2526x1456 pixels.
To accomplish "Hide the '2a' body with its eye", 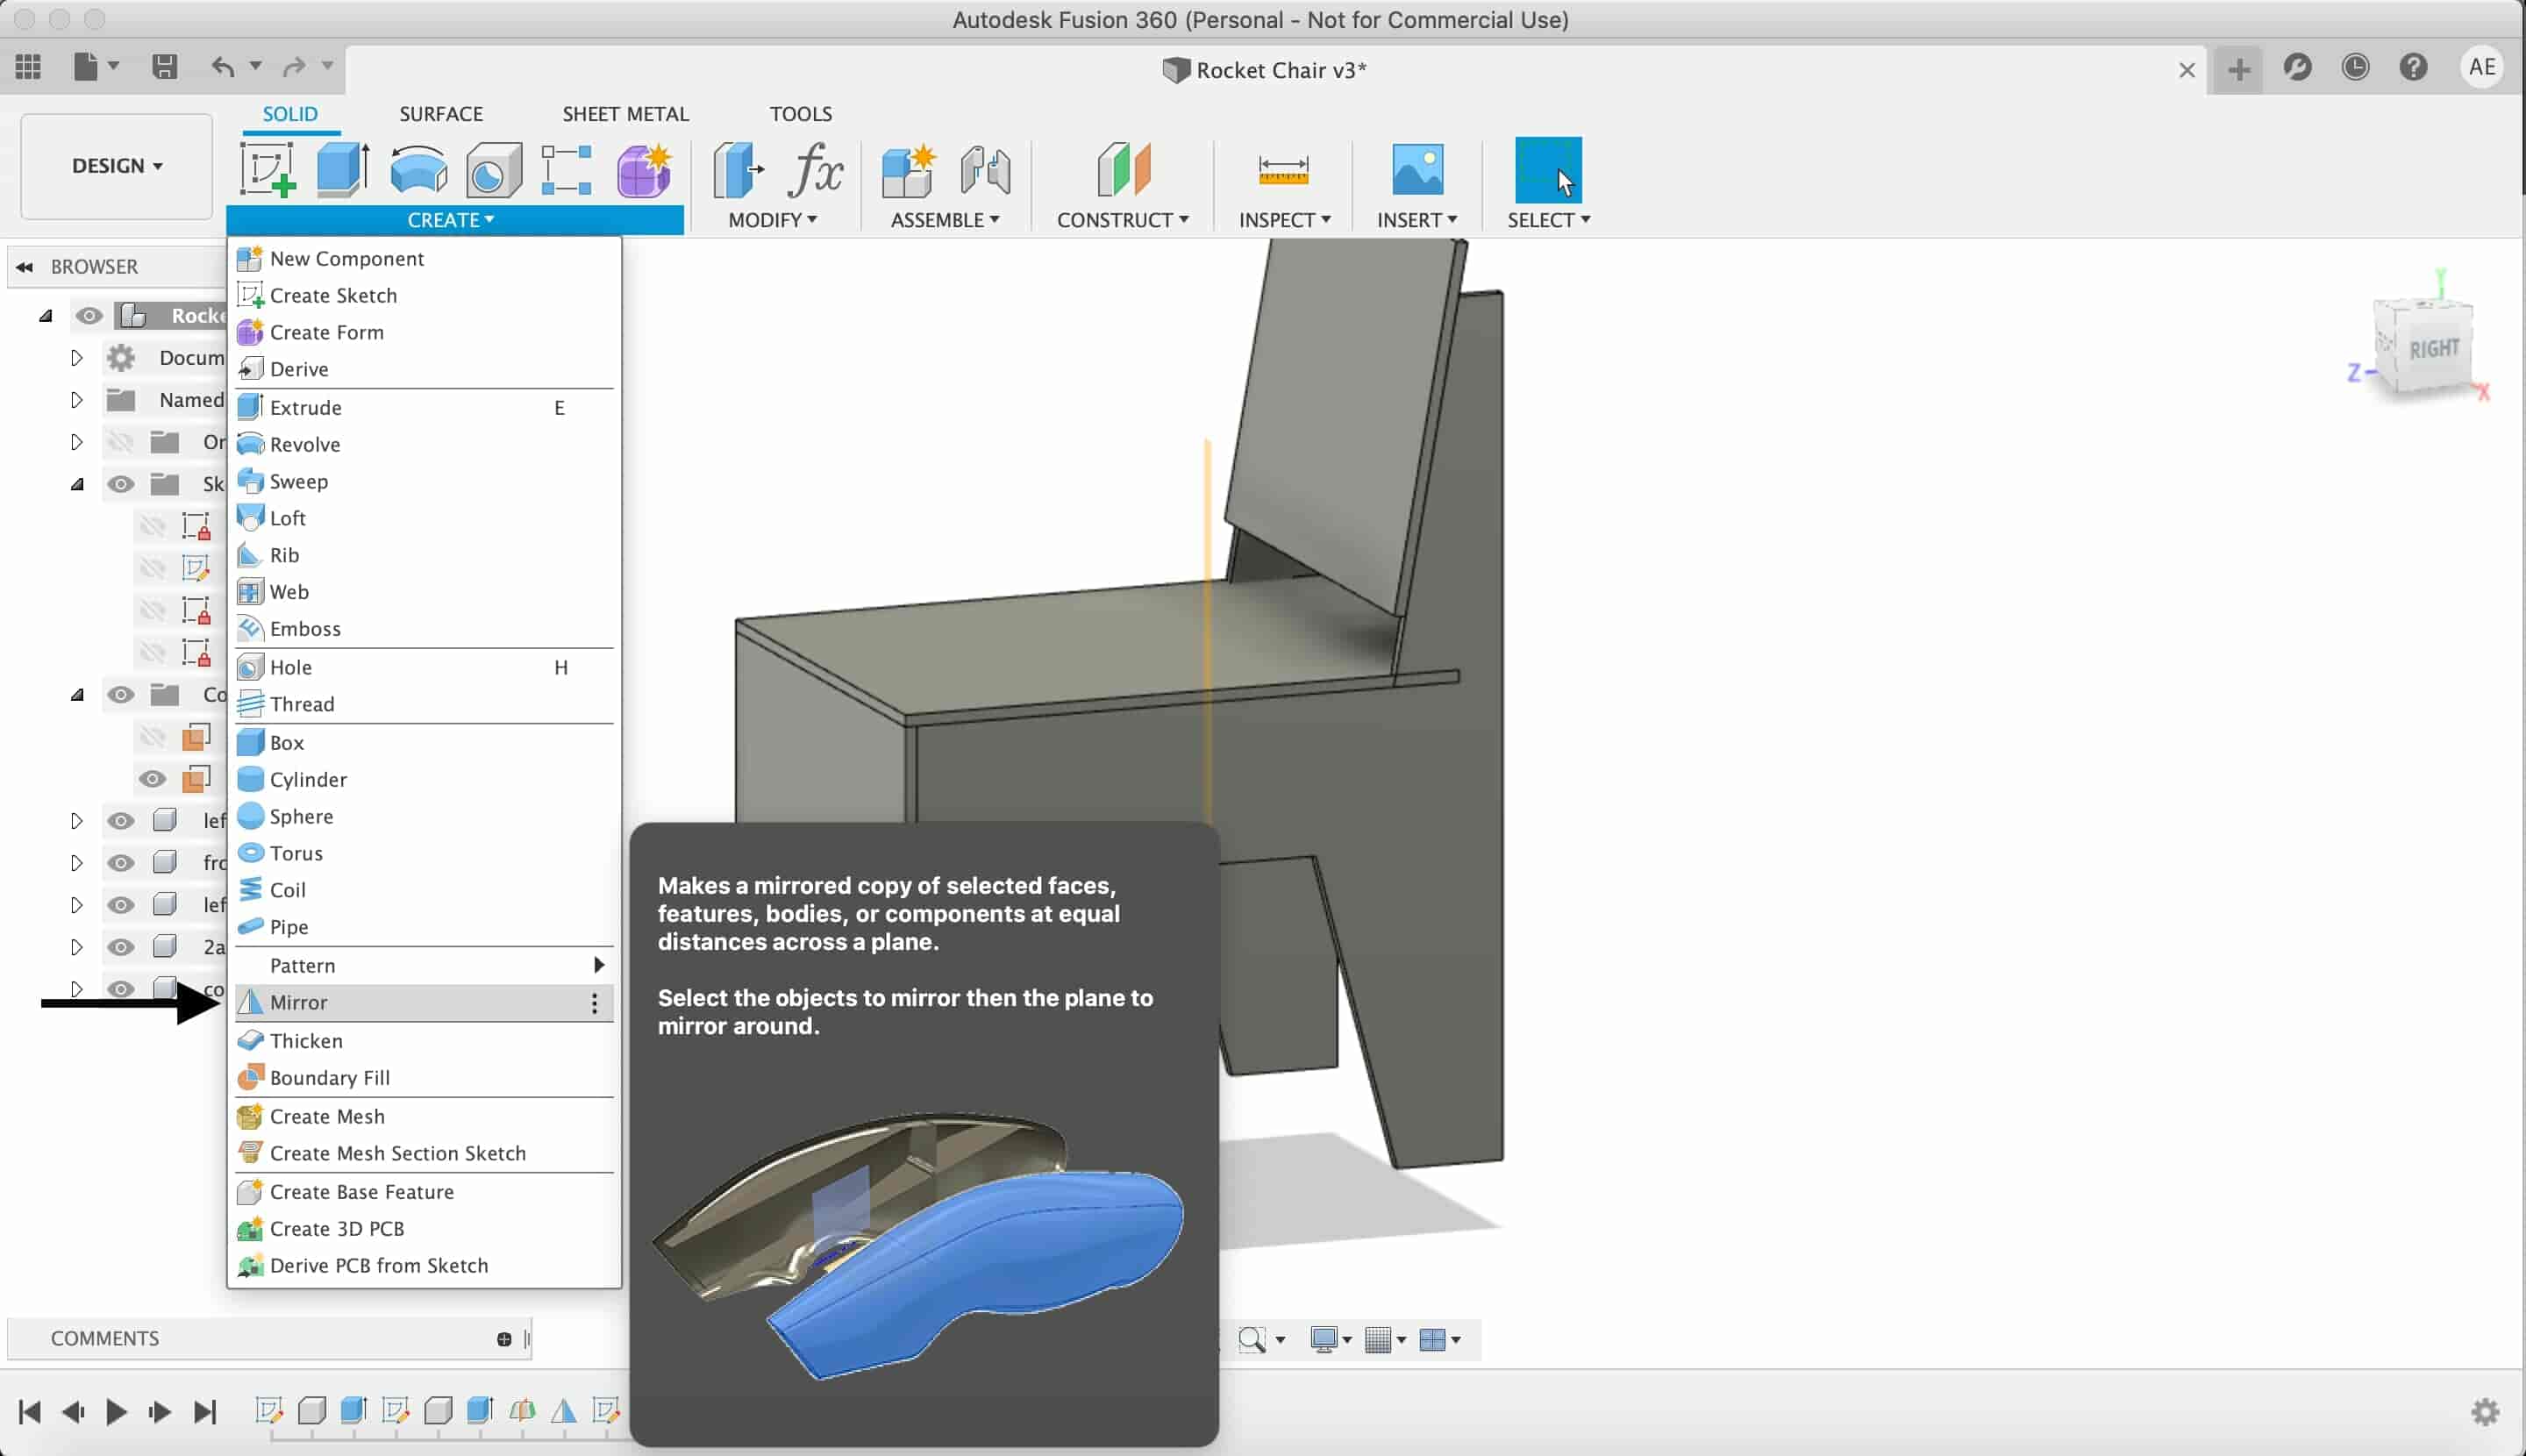I will [x=121, y=946].
